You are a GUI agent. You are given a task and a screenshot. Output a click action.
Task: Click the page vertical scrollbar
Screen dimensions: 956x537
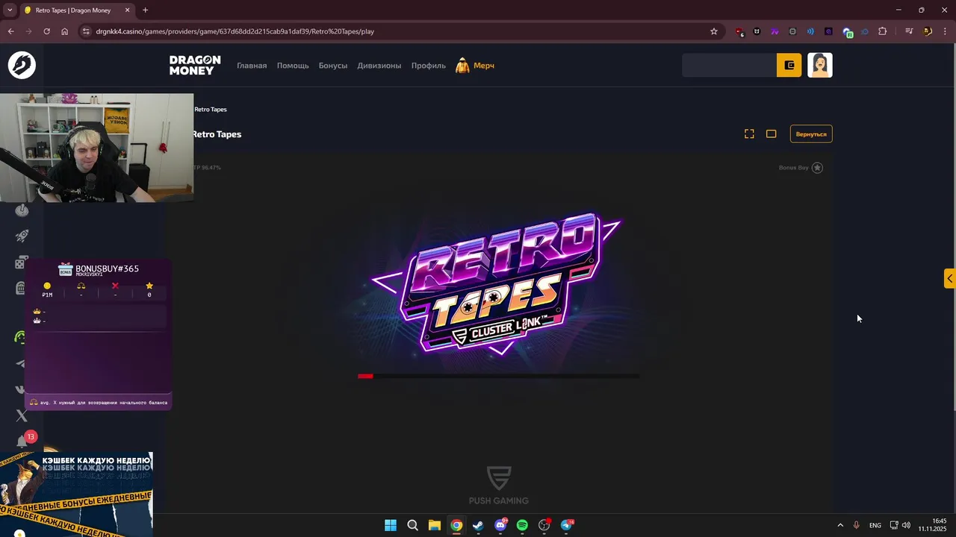point(953,227)
